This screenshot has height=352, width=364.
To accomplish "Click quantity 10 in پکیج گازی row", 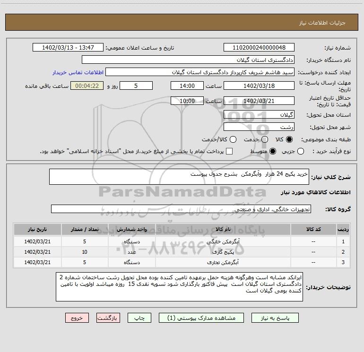I will (85, 252).
